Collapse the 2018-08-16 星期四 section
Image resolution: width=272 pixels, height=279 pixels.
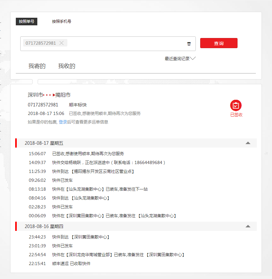248,226
